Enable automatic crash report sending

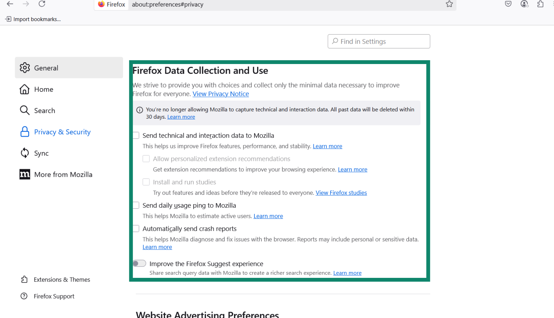pos(136,228)
